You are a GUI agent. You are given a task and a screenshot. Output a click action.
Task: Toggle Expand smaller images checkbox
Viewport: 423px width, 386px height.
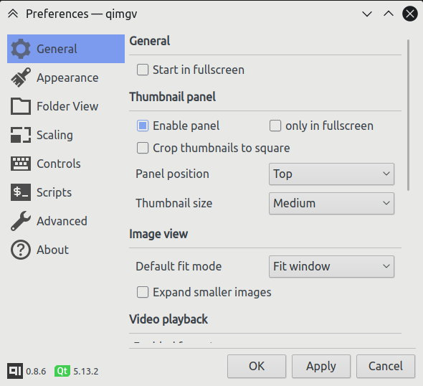[143, 292]
